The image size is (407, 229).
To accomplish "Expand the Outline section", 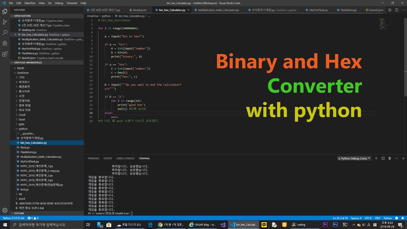I will [47, 213].
